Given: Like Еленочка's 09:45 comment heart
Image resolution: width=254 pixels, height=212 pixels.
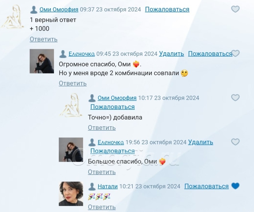Looking at the screenshot, I should pos(236,53).
